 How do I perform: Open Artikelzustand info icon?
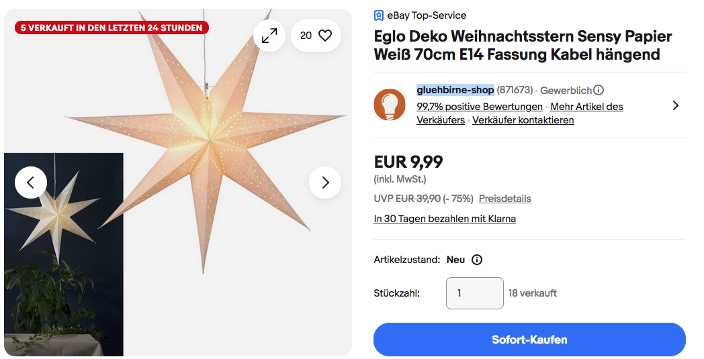coord(477,260)
